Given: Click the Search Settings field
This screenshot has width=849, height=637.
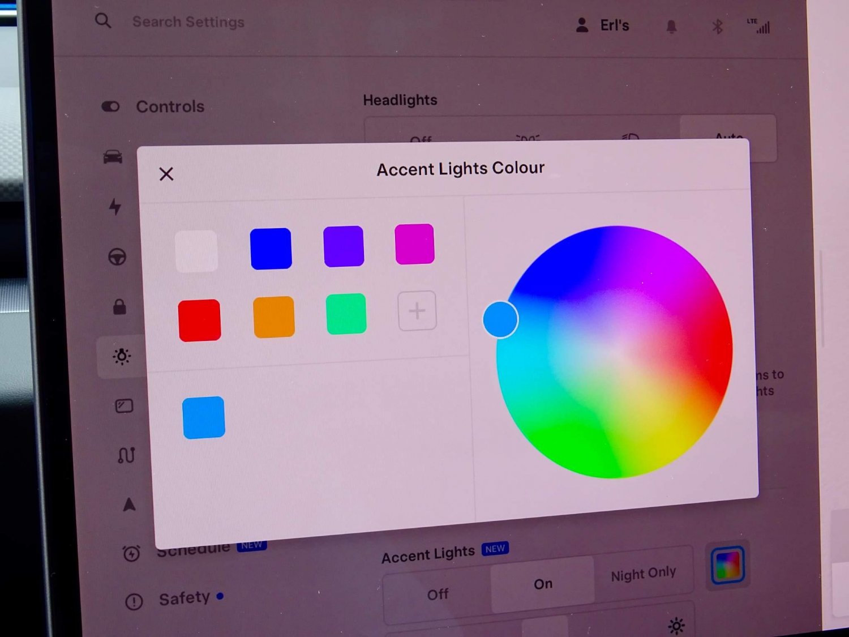Looking at the screenshot, I should (x=188, y=22).
